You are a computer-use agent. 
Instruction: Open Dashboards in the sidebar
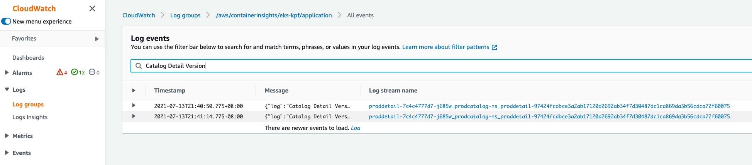28,57
